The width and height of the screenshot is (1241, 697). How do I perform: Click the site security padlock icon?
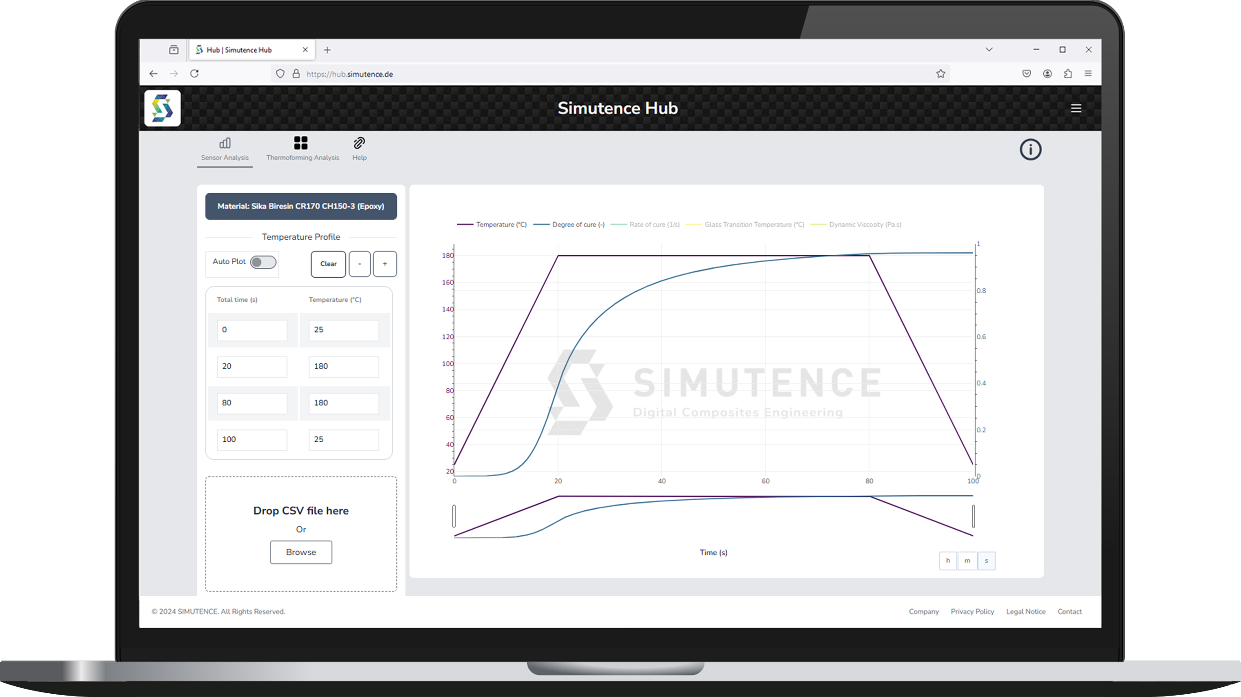click(296, 74)
